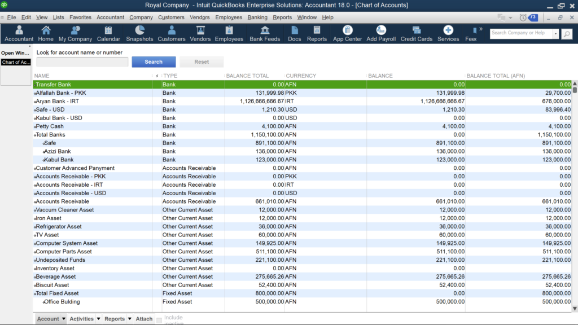Open the Reports icon in the icon bar
The width and height of the screenshot is (578, 325).
[x=317, y=33]
